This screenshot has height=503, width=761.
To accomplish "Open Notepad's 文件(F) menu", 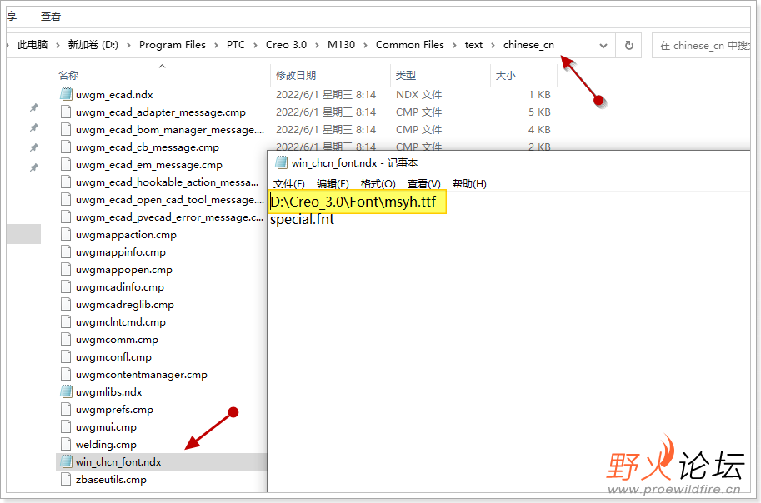I will coord(288,184).
